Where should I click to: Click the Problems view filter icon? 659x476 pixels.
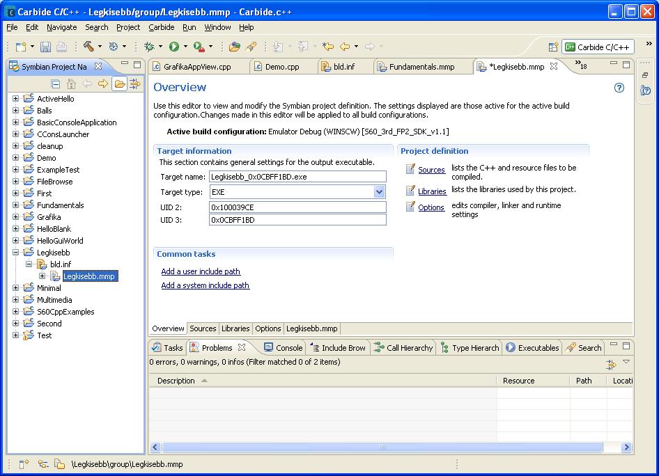(x=611, y=364)
